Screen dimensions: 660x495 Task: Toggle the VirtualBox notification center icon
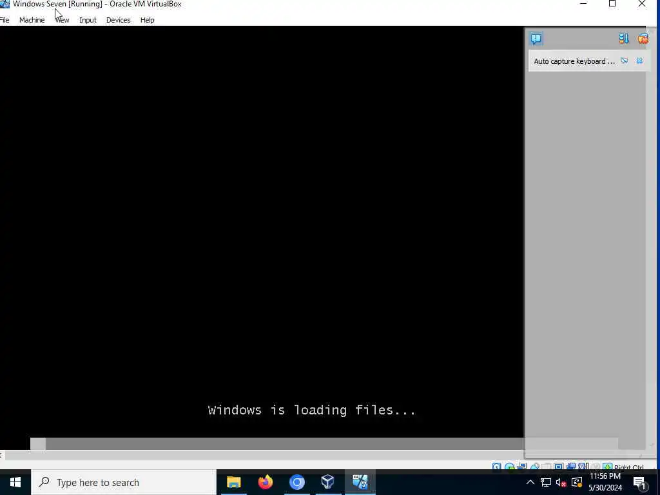coord(536,39)
